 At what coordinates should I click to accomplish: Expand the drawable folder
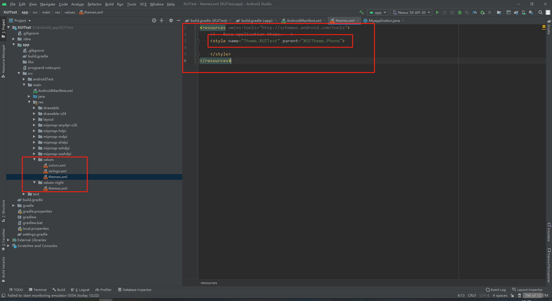pyautogui.click(x=34, y=108)
